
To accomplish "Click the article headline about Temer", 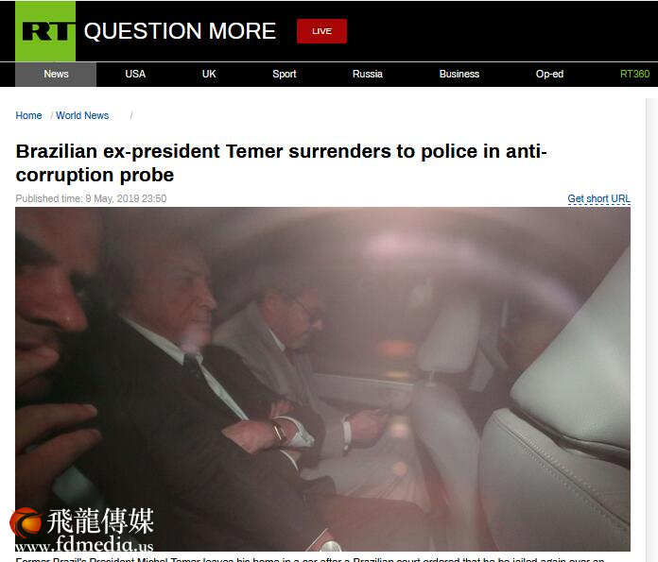I will tap(281, 162).
